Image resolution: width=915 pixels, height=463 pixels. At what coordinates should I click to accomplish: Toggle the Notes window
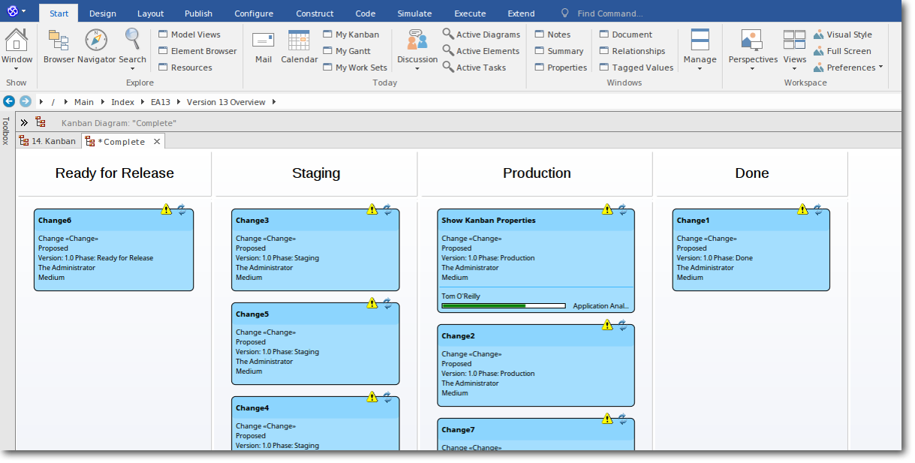click(552, 35)
